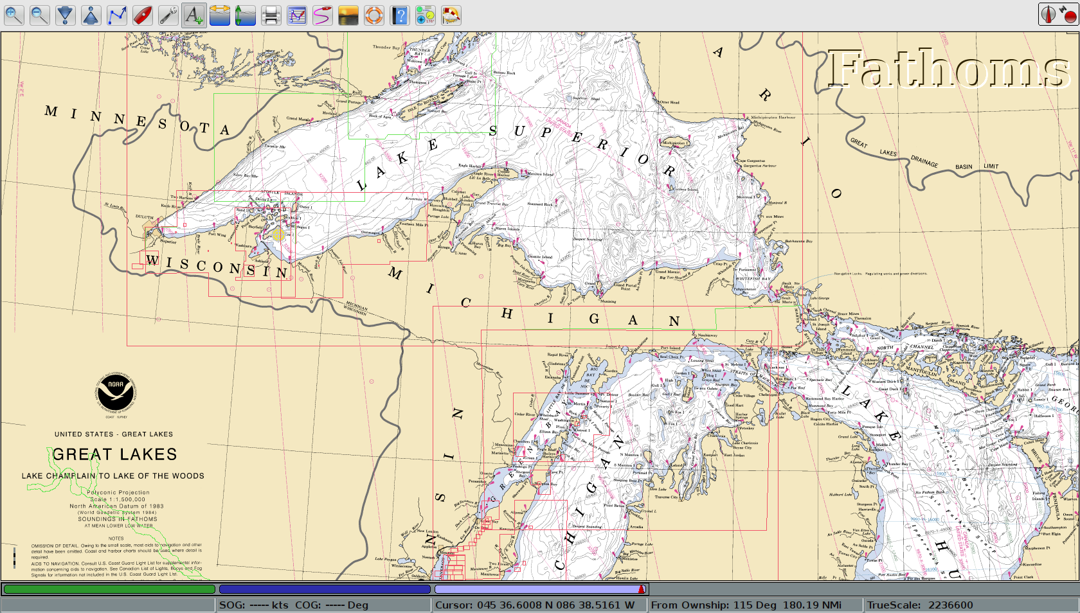The image size is (1080, 613).
Task: Shift to larger scale chart (down arrow icon)
Action: [x=66, y=15]
